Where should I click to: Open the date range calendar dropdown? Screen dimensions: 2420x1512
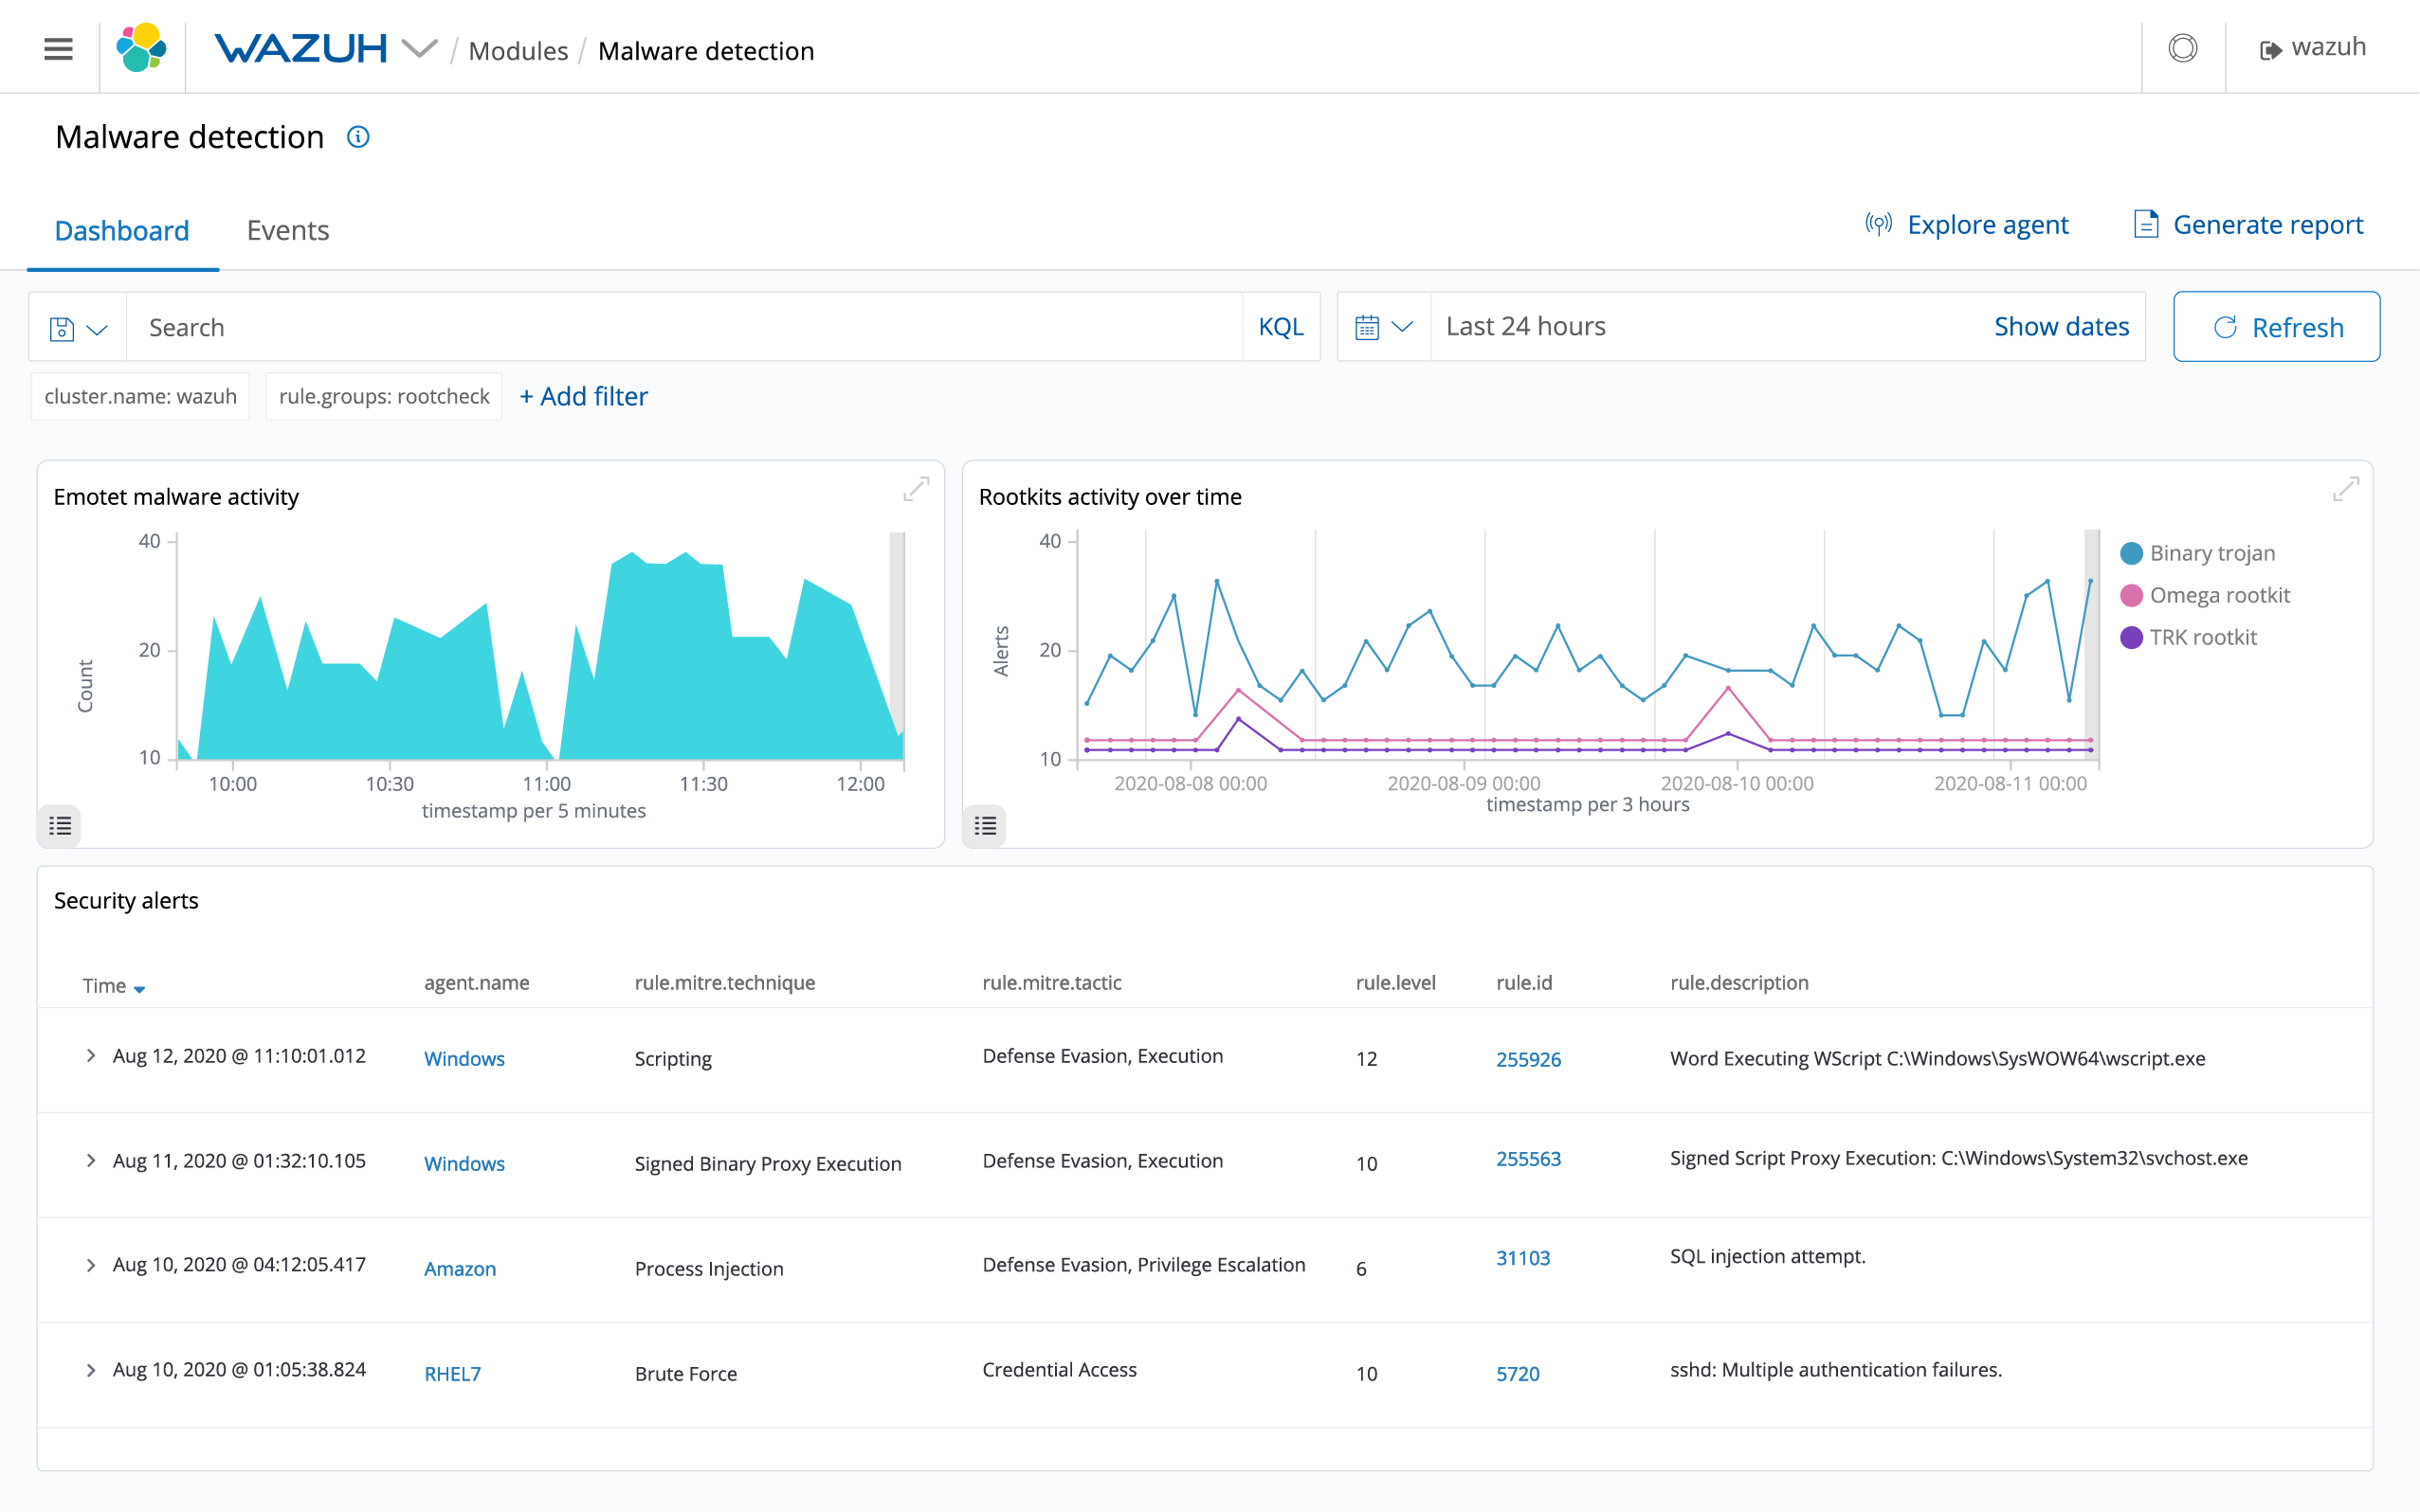pyautogui.click(x=1383, y=326)
